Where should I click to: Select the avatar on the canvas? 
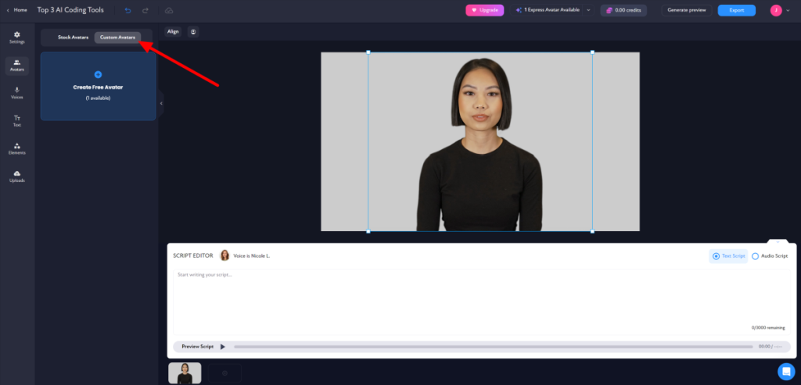[x=480, y=142]
